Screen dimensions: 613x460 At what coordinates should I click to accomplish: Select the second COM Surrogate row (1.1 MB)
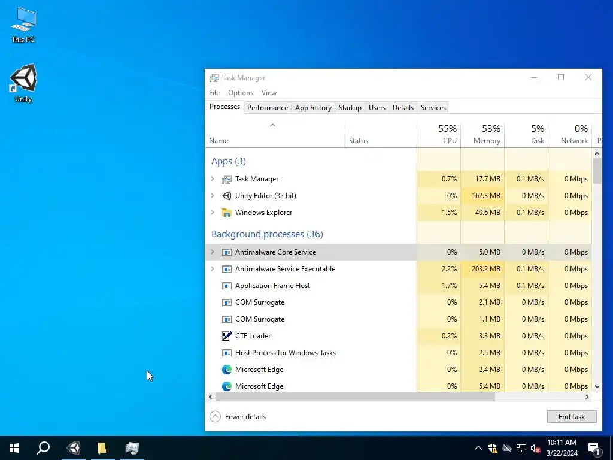[398, 319]
